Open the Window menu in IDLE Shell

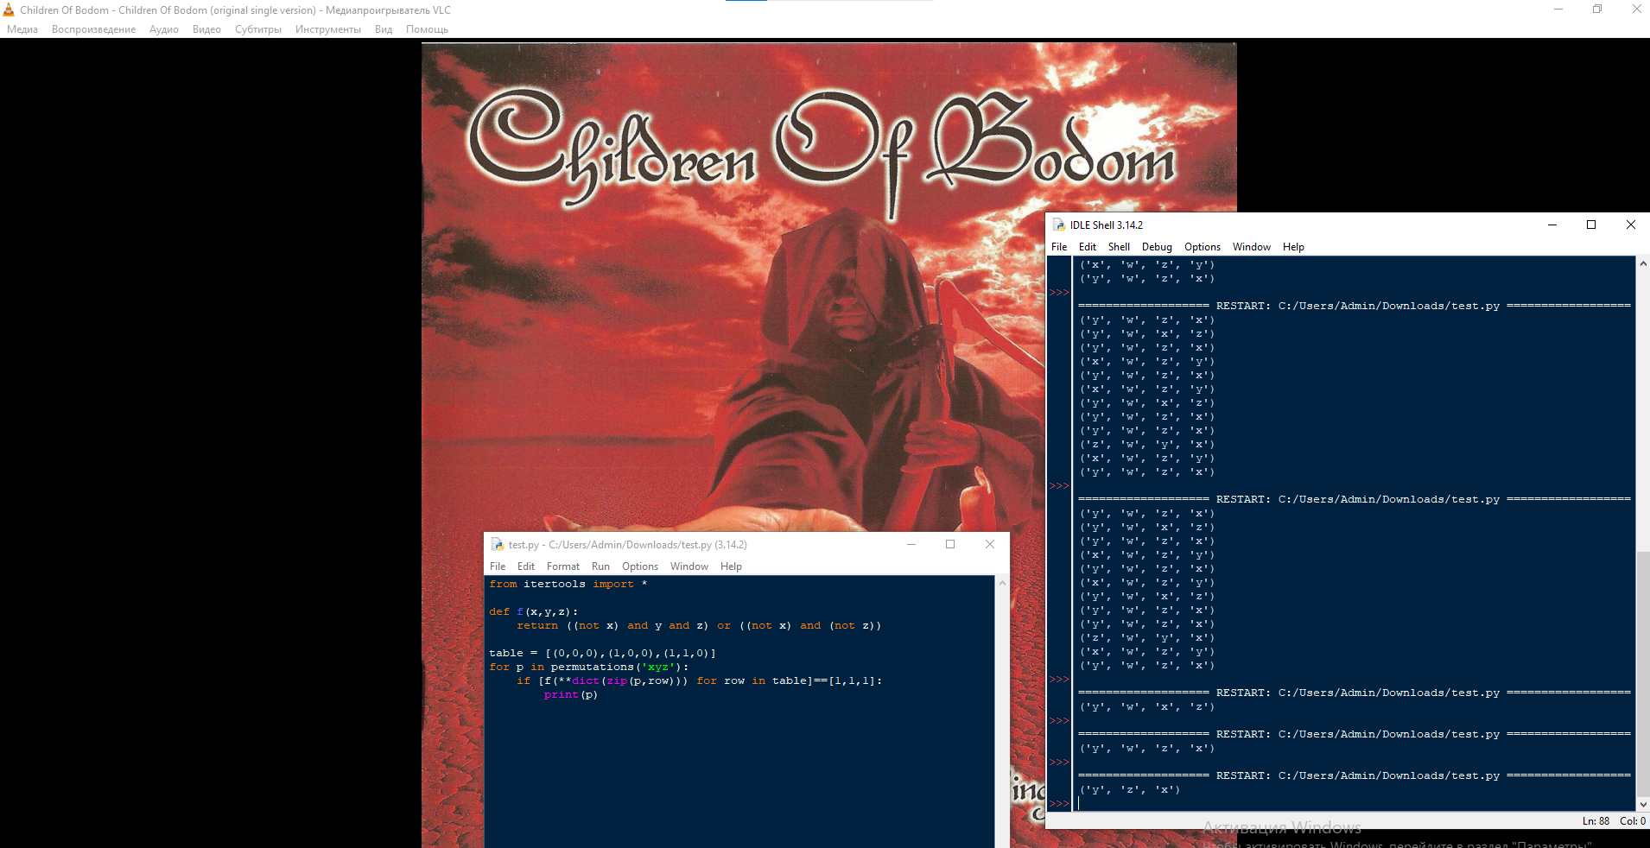1252,247
